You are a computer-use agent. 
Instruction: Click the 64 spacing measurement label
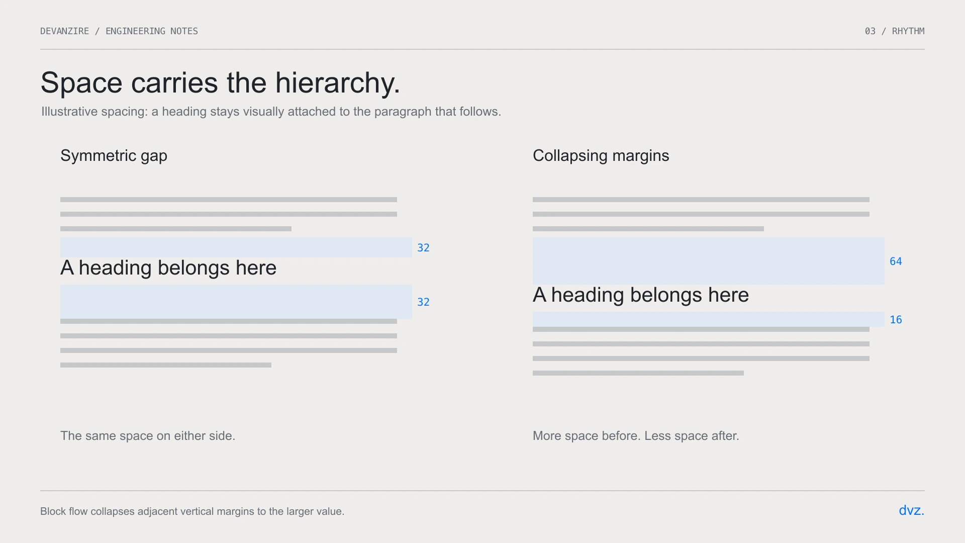click(896, 261)
